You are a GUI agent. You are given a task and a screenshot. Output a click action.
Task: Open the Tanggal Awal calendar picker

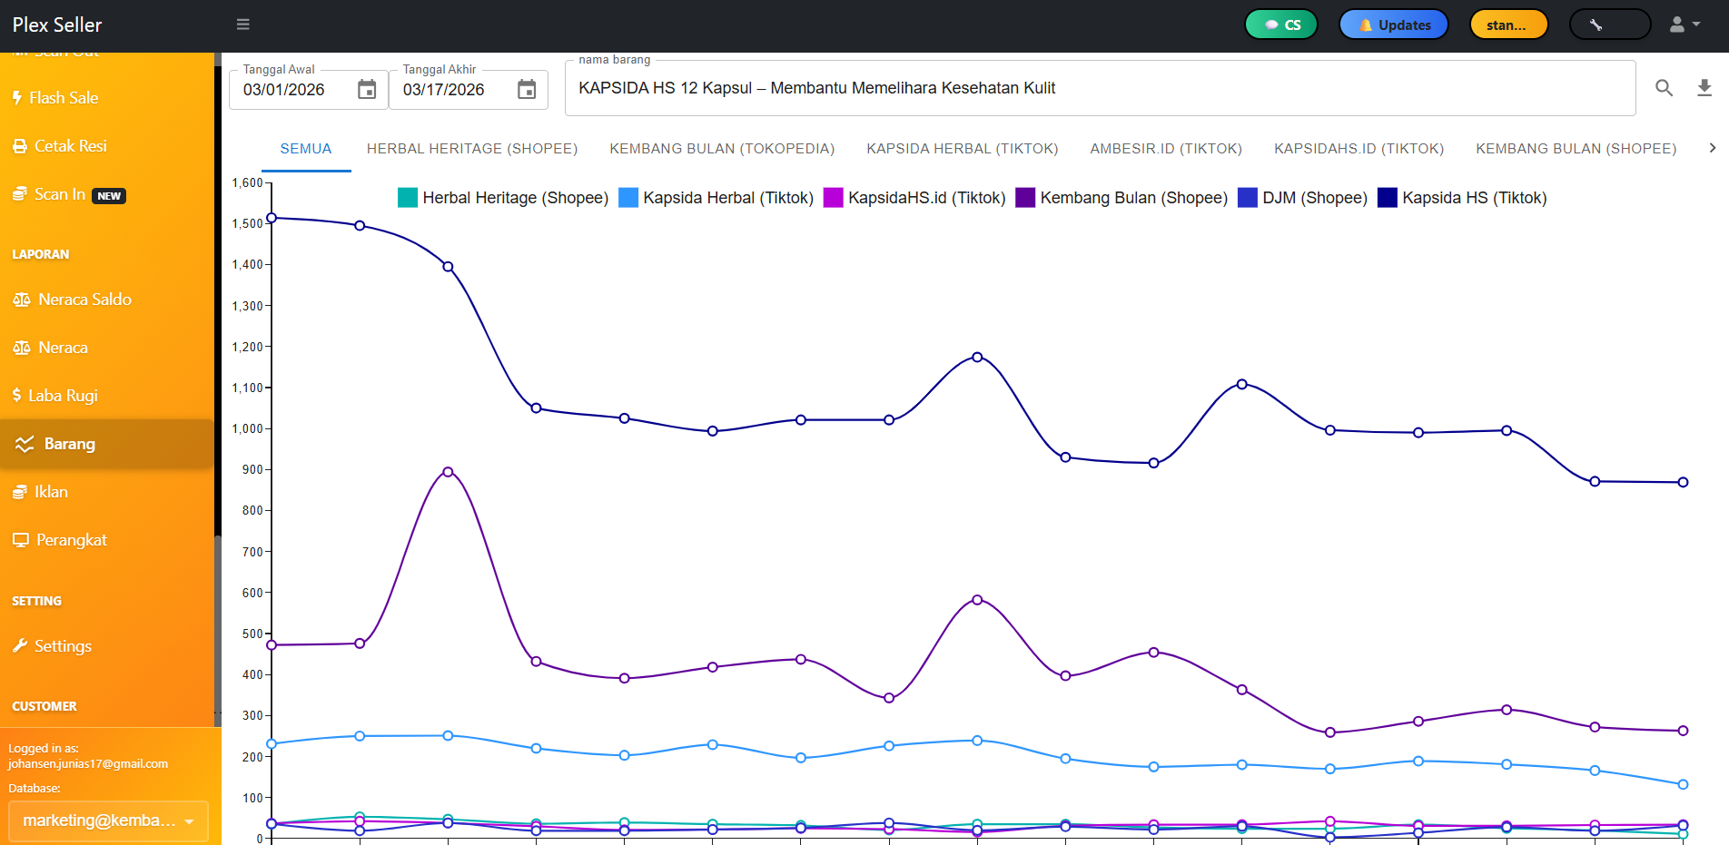click(367, 90)
